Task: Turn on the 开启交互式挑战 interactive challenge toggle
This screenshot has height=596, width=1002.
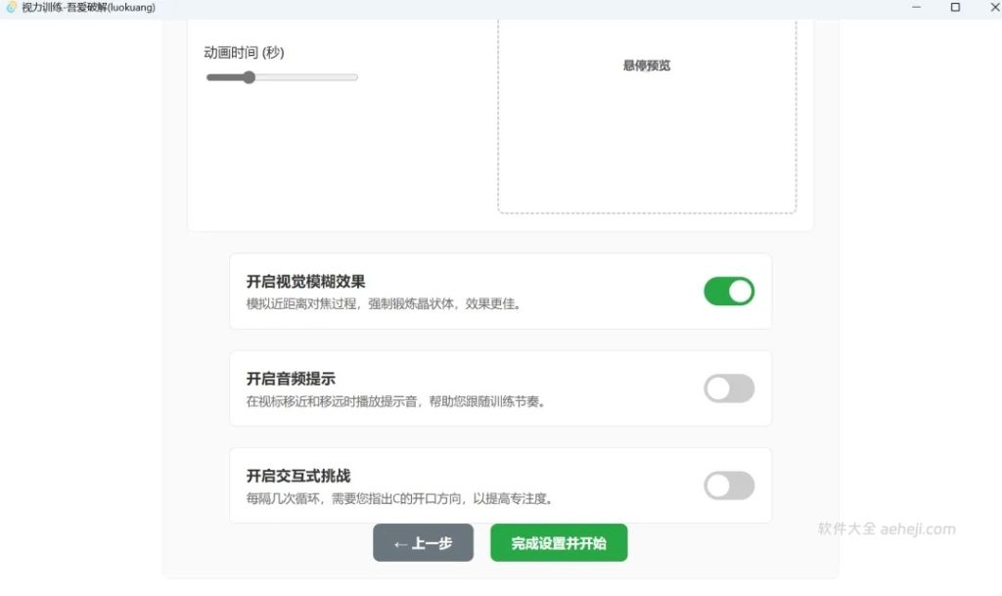Action: 729,485
